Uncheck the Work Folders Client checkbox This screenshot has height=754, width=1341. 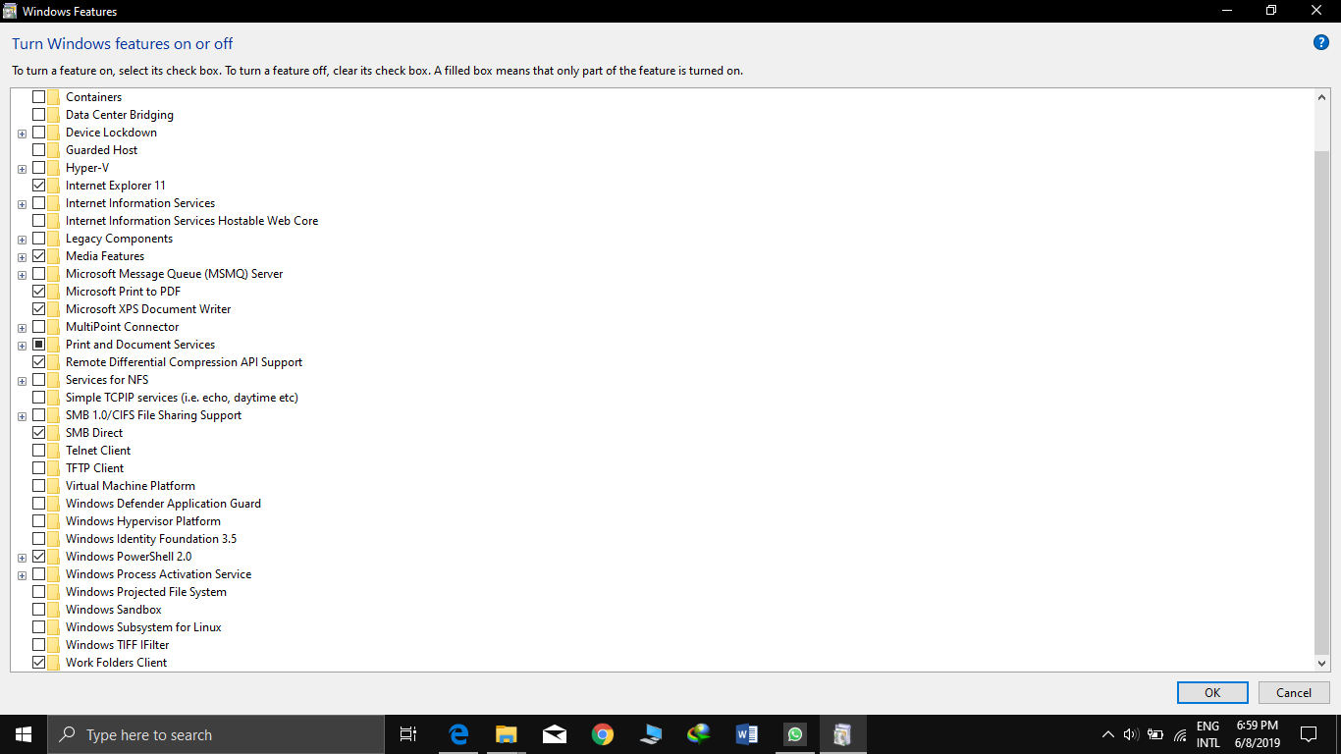click(x=38, y=663)
